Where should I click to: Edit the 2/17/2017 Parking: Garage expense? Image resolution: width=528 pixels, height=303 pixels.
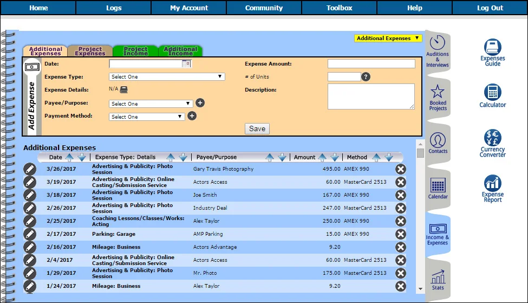(x=30, y=234)
